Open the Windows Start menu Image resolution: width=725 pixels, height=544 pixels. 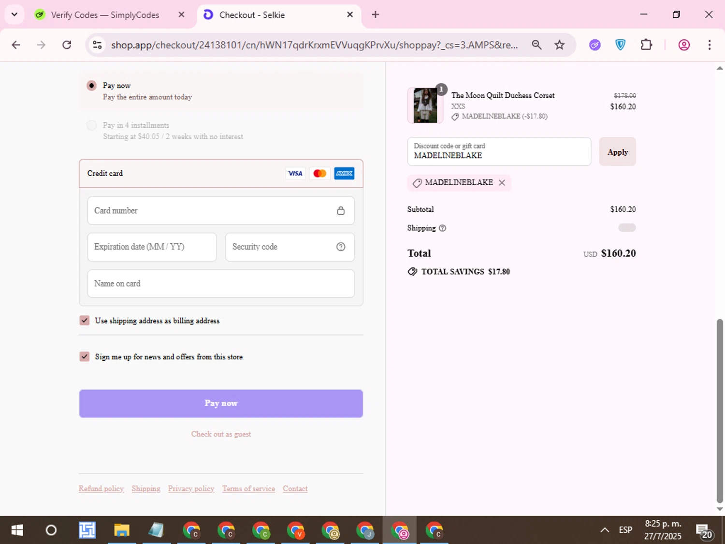17,530
